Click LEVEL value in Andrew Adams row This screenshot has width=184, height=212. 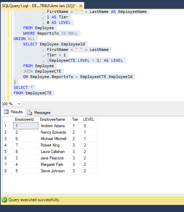[89, 126]
